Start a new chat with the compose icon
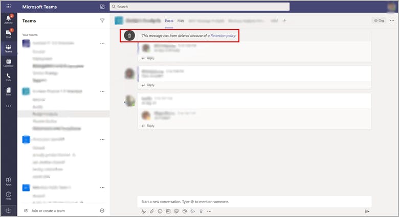Screen dimensions: 399x217 click(102, 7)
